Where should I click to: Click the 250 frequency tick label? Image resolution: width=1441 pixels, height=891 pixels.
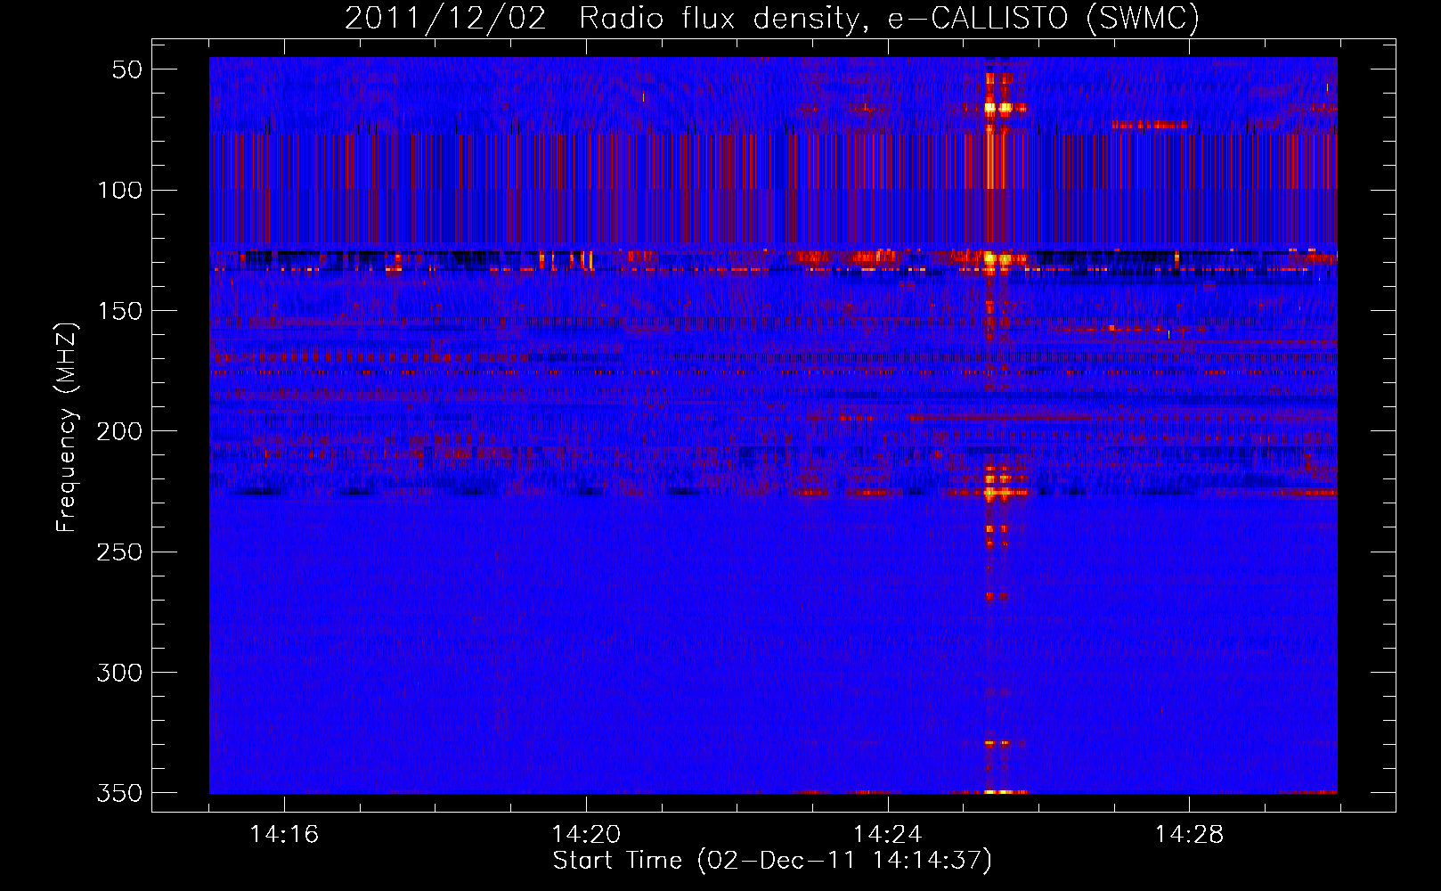(x=120, y=552)
